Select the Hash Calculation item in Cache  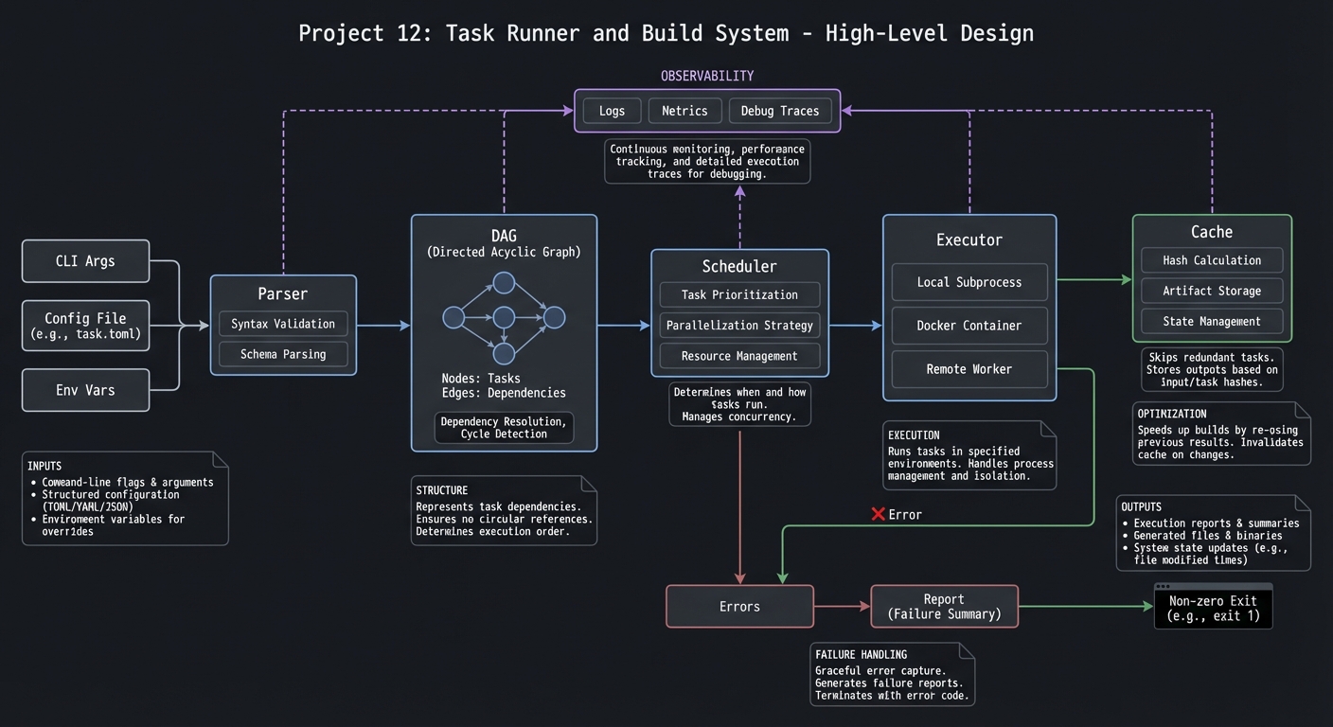point(1212,260)
